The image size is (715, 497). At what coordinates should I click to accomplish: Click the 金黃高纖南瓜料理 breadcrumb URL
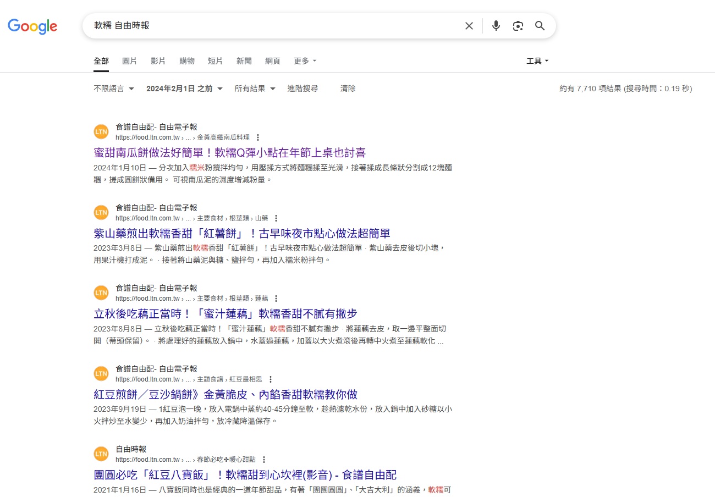[x=183, y=137]
